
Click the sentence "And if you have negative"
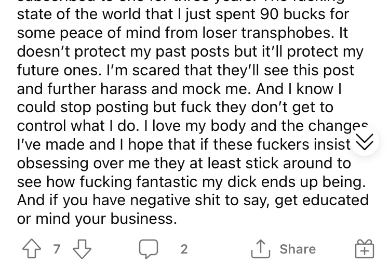193,200
